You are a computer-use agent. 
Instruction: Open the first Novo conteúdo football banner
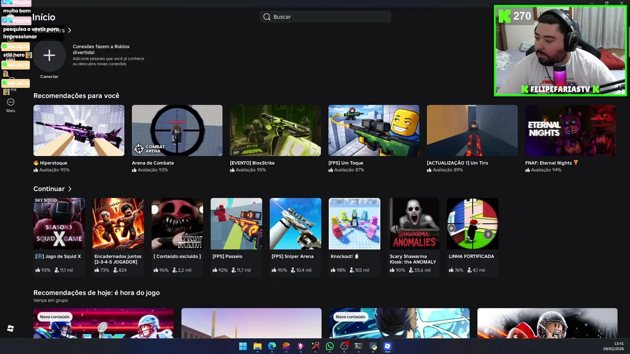103,323
